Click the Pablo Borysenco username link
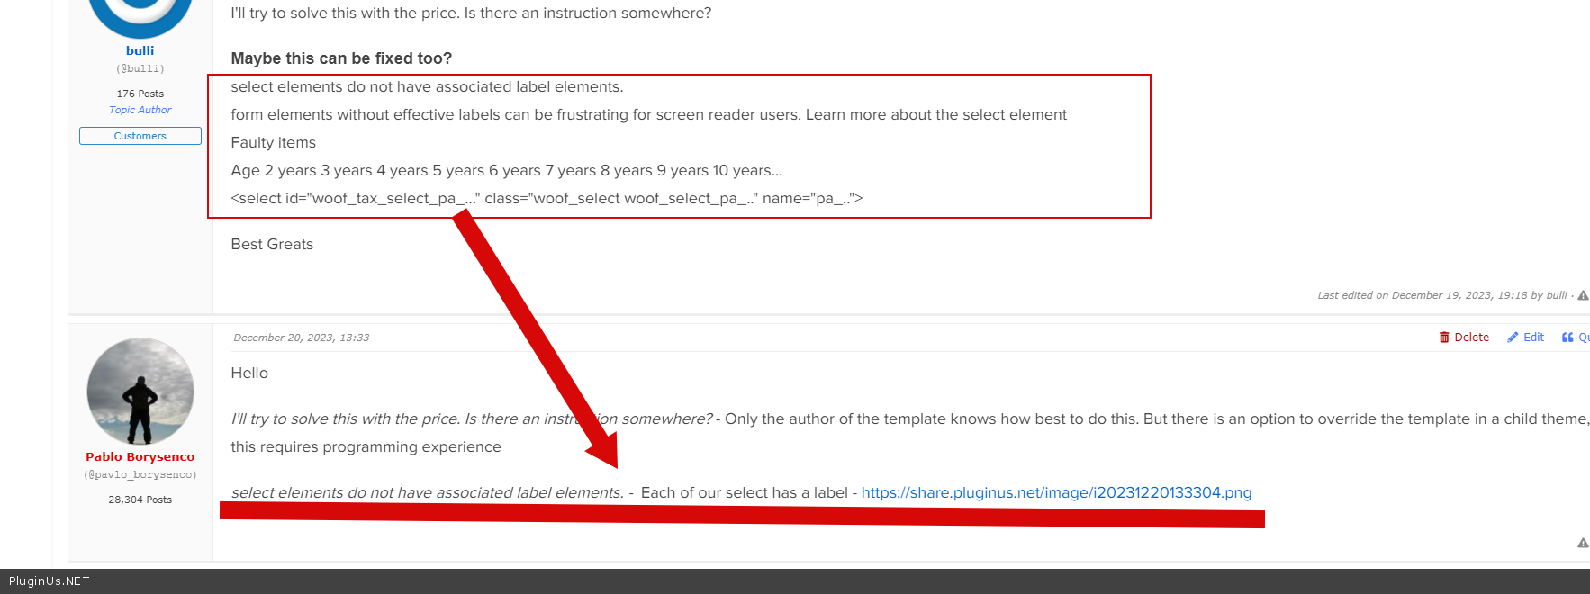Screen dimensions: 1590x594 tap(140, 456)
